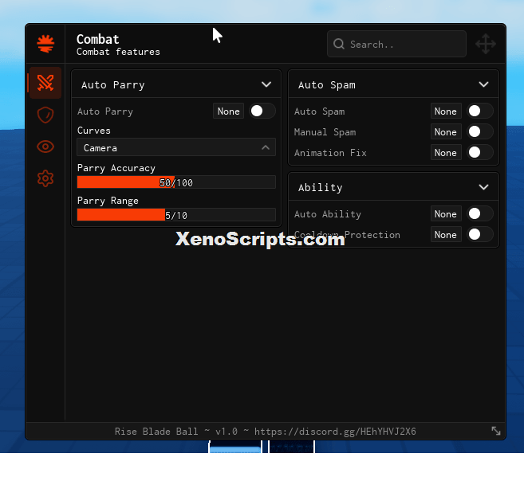Click the Auto Ability label
This screenshot has width=524, height=477.
pyautogui.click(x=328, y=214)
